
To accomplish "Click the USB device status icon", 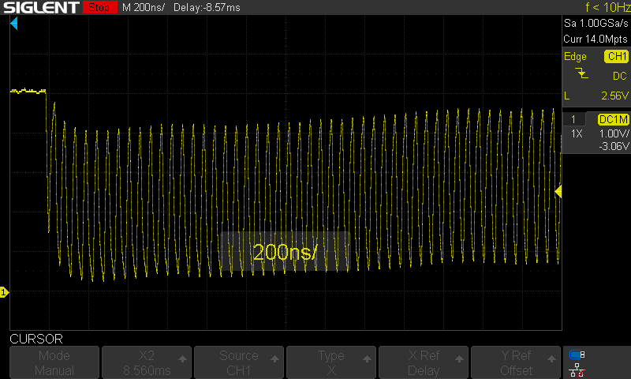I will pos(577,355).
